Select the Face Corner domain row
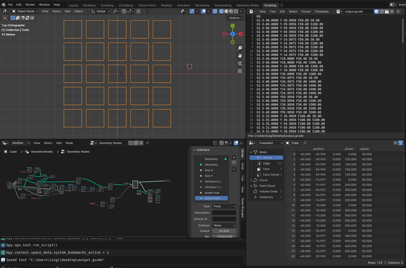The height and width of the screenshot is (268, 406). click(x=266, y=175)
